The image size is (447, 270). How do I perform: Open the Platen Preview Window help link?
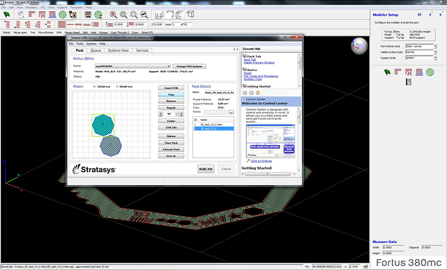click(x=259, y=62)
